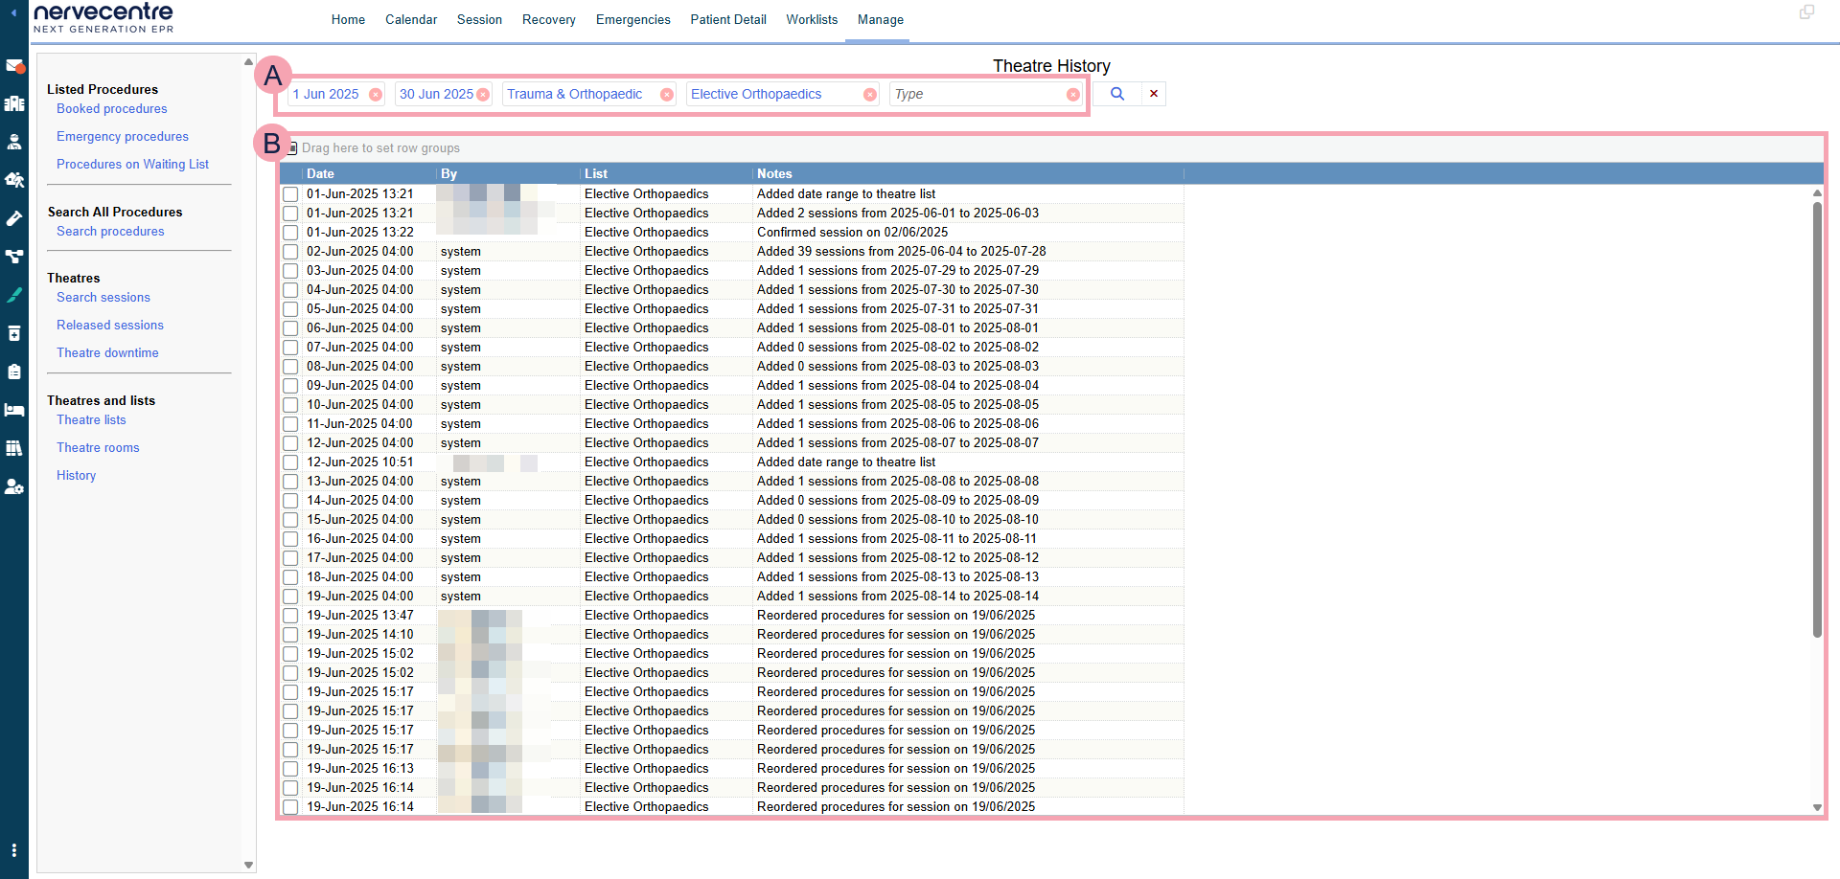Expand the Type filter dropdown

click(976, 94)
